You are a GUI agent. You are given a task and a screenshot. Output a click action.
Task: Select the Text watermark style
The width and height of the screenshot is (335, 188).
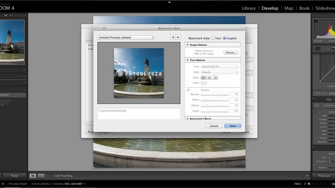213,38
